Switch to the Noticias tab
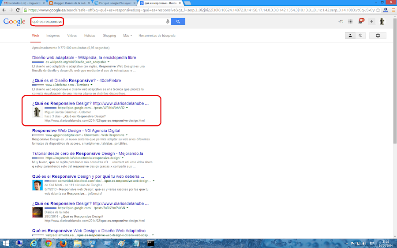 tap(90, 35)
